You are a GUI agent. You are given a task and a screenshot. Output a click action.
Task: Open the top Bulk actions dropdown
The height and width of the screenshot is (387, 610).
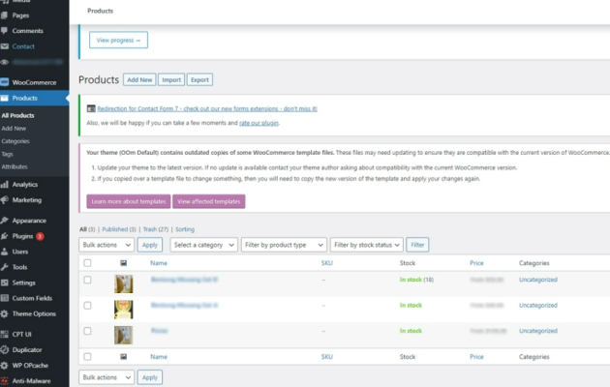(107, 245)
